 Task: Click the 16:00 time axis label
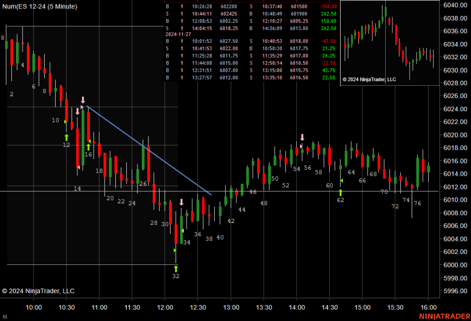[x=428, y=307]
